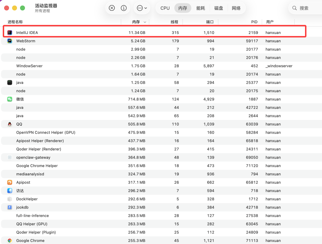
Task: Select the WindowServer process
Action: [161, 66]
